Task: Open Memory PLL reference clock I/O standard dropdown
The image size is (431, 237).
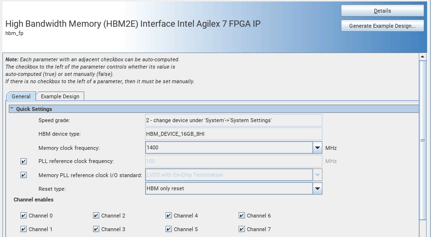Action: coord(317,175)
